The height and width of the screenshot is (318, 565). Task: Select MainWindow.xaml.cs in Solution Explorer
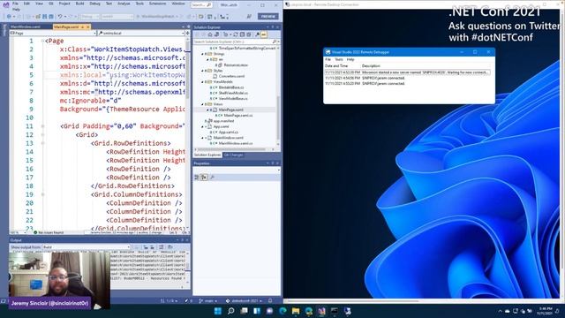236,143
